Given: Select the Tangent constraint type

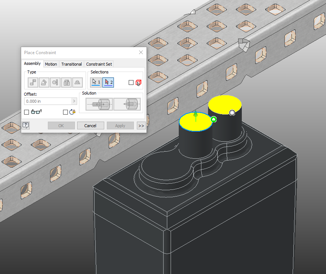Looking at the screenshot, I should coord(55,83).
